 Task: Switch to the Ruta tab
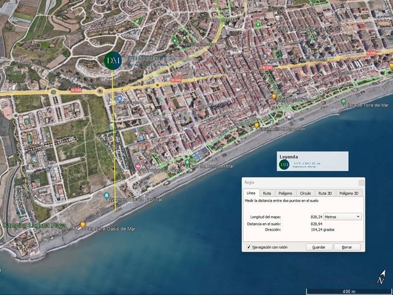pos(267,193)
